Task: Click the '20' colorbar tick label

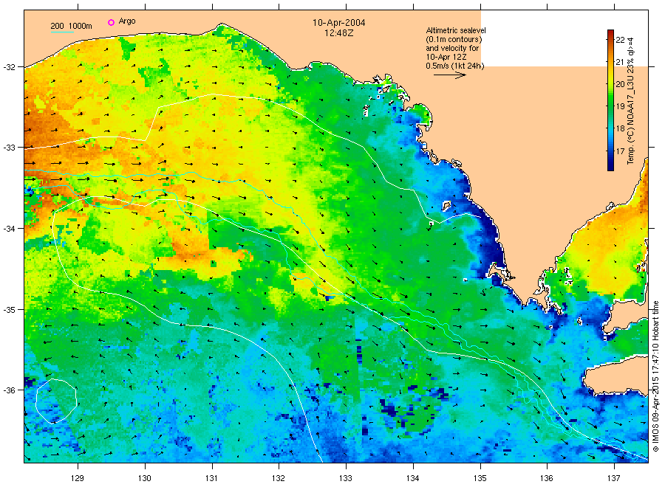Action: coord(620,84)
